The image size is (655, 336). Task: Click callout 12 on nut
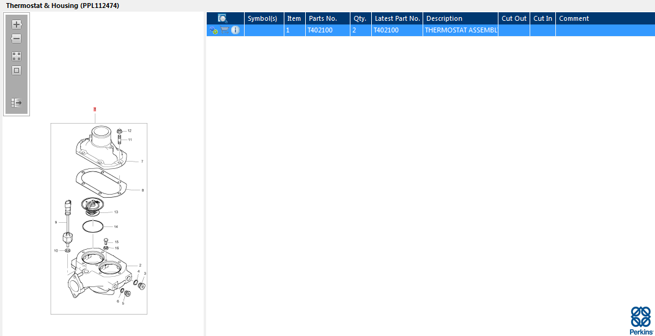130,131
